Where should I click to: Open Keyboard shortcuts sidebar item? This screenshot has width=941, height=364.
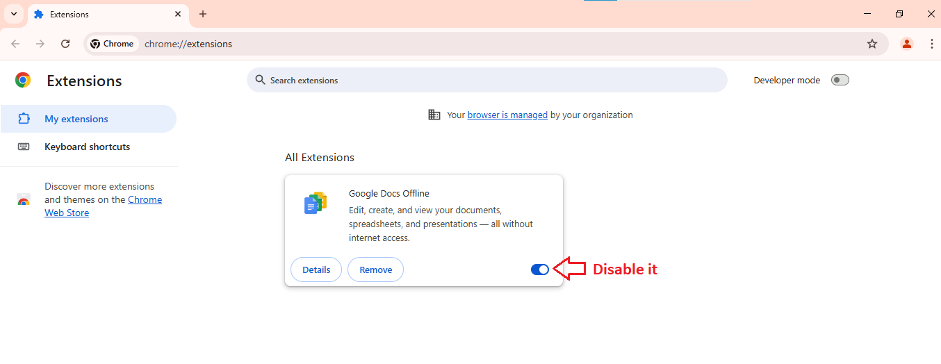point(88,147)
